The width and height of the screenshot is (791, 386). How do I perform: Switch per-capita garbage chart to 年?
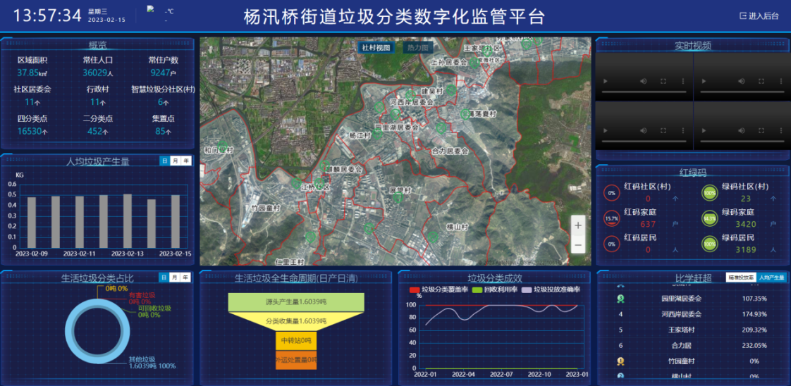click(185, 161)
